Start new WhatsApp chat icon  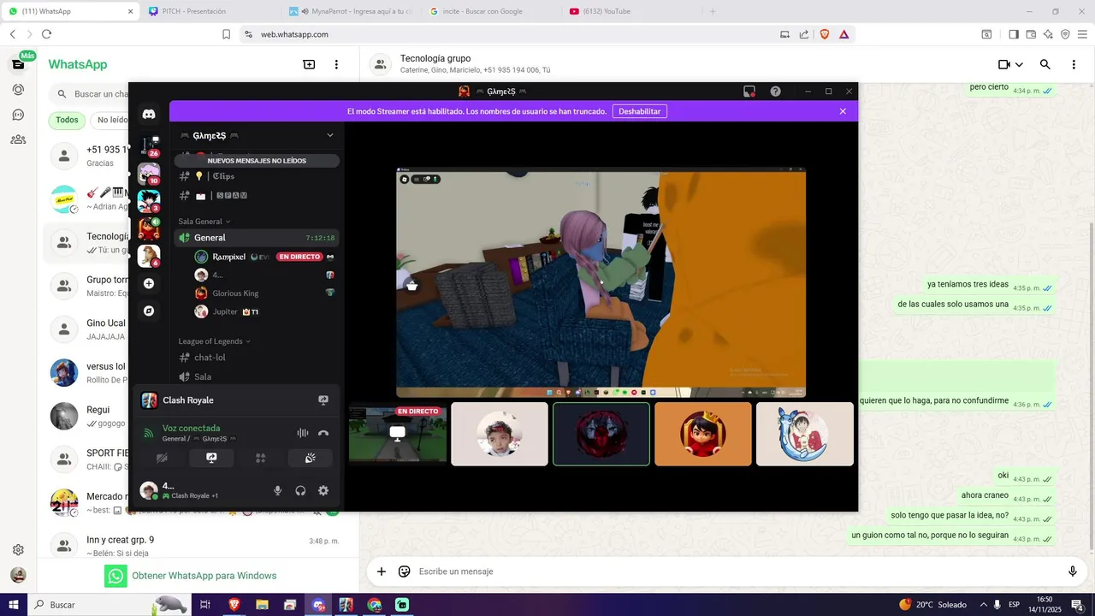(x=309, y=64)
